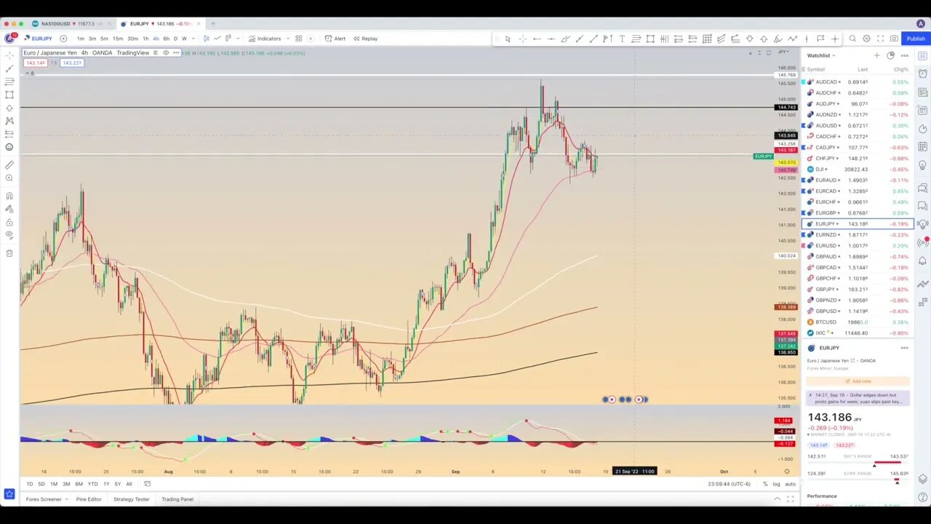Select the GBPJPY watchlist row
The image size is (931, 524).
pos(858,290)
